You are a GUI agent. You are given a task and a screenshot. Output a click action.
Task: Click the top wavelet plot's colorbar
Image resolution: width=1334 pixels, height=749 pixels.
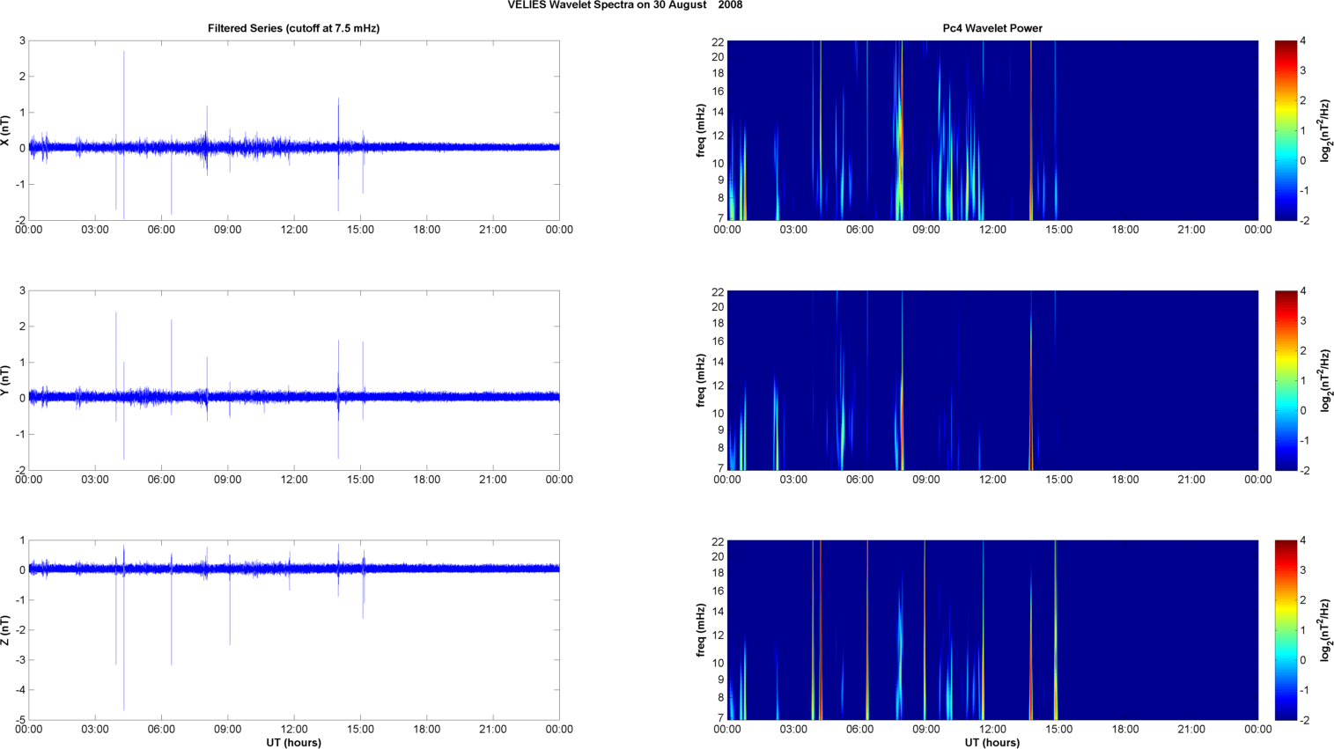[x=1285, y=130]
